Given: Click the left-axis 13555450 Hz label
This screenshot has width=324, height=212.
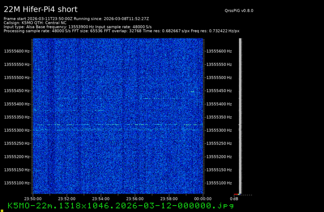Looking at the screenshot, I should tap(17, 91).
